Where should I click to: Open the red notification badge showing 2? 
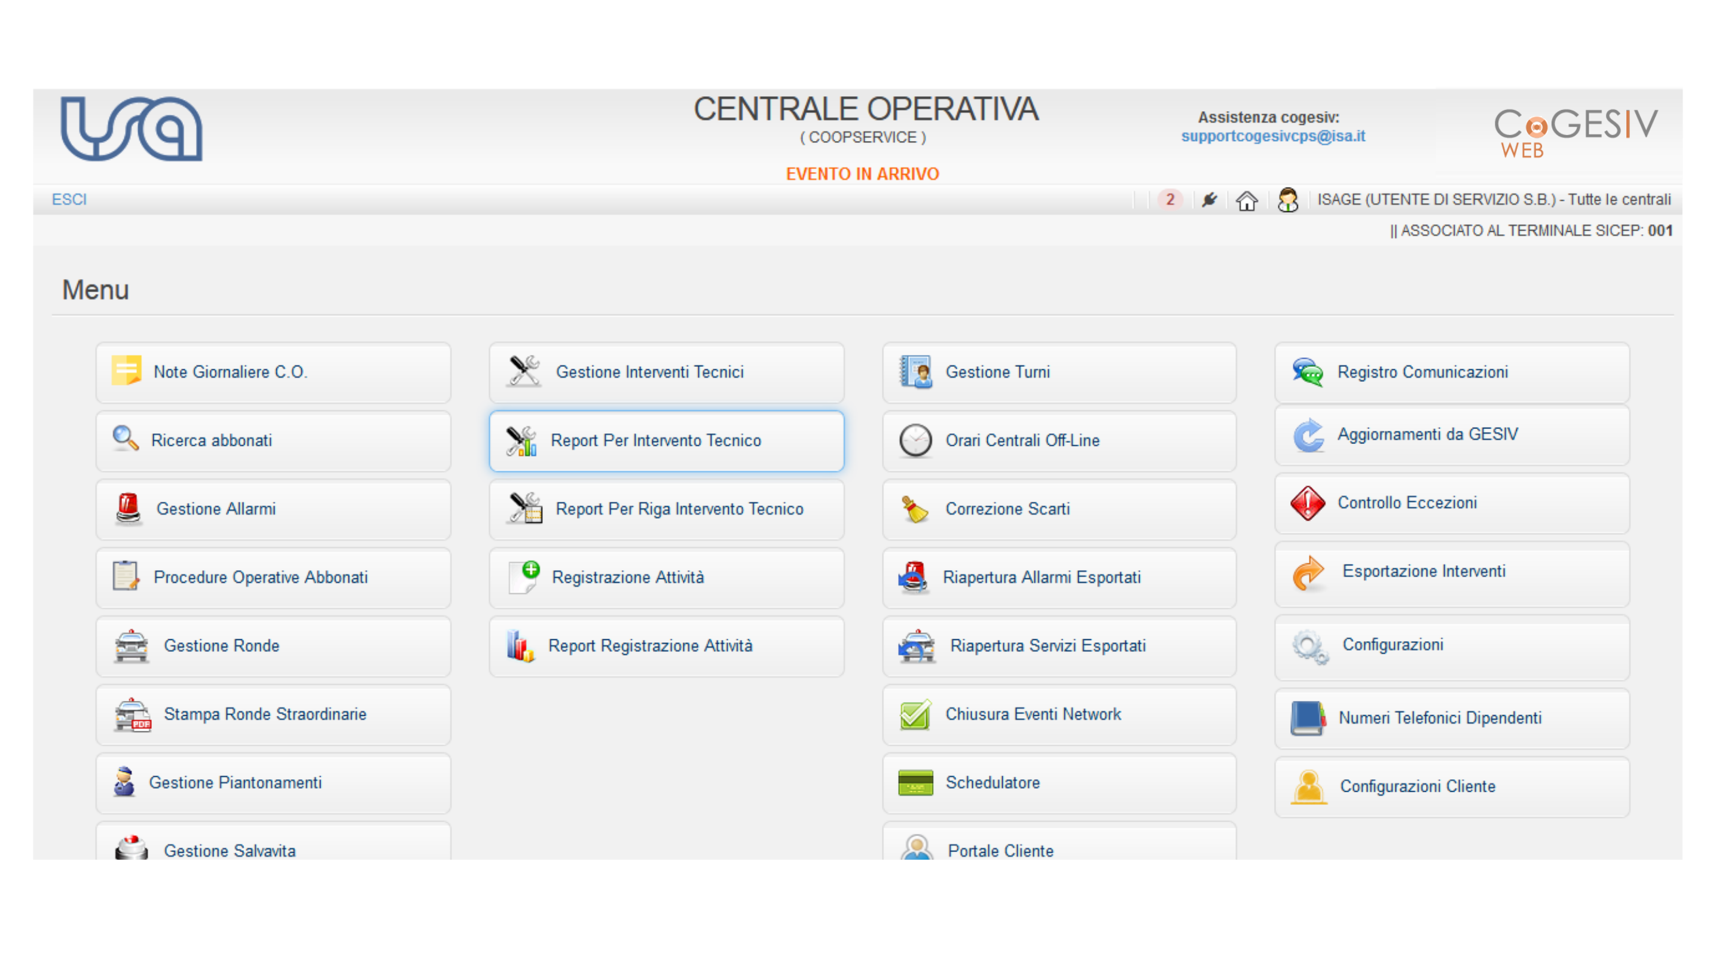point(1170,199)
